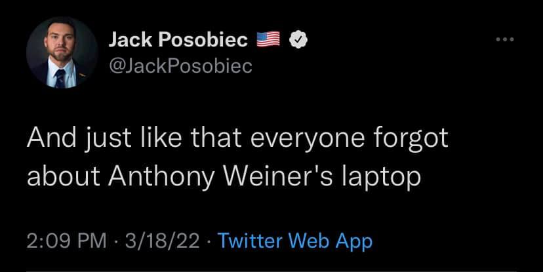Viewport: 543px width, 272px height.
Task: Open Jack Posobiec's profile picture
Action: click(x=62, y=52)
